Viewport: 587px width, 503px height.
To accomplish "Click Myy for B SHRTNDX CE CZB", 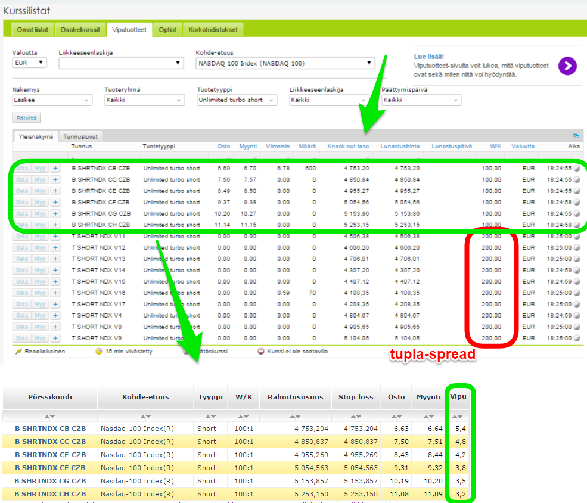I will 40,191.
